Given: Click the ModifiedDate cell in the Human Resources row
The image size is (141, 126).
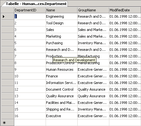Looking at the screenshot, I should click(x=125, y=69).
